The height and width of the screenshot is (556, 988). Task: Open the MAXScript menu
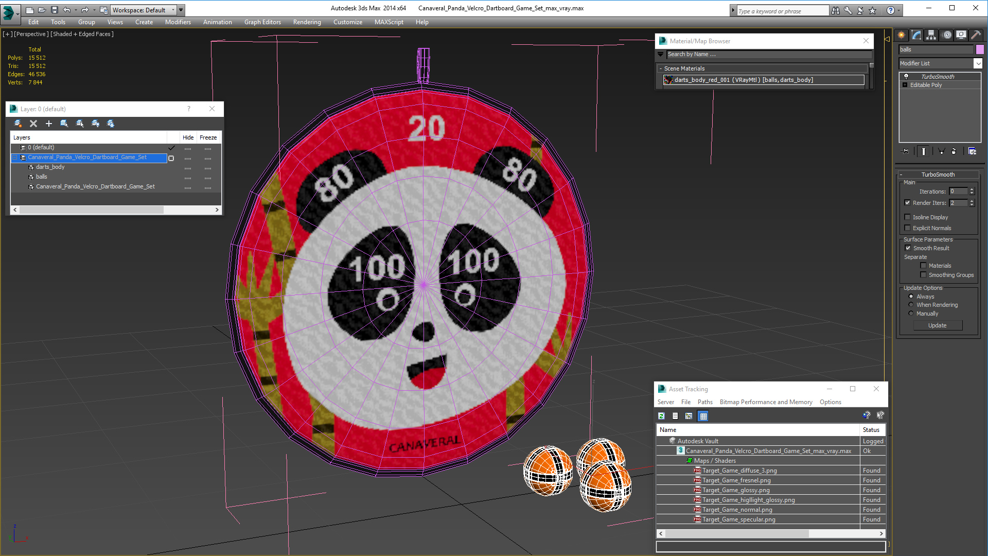click(389, 22)
